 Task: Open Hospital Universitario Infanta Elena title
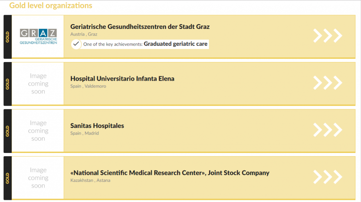click(x=122, y=79)
